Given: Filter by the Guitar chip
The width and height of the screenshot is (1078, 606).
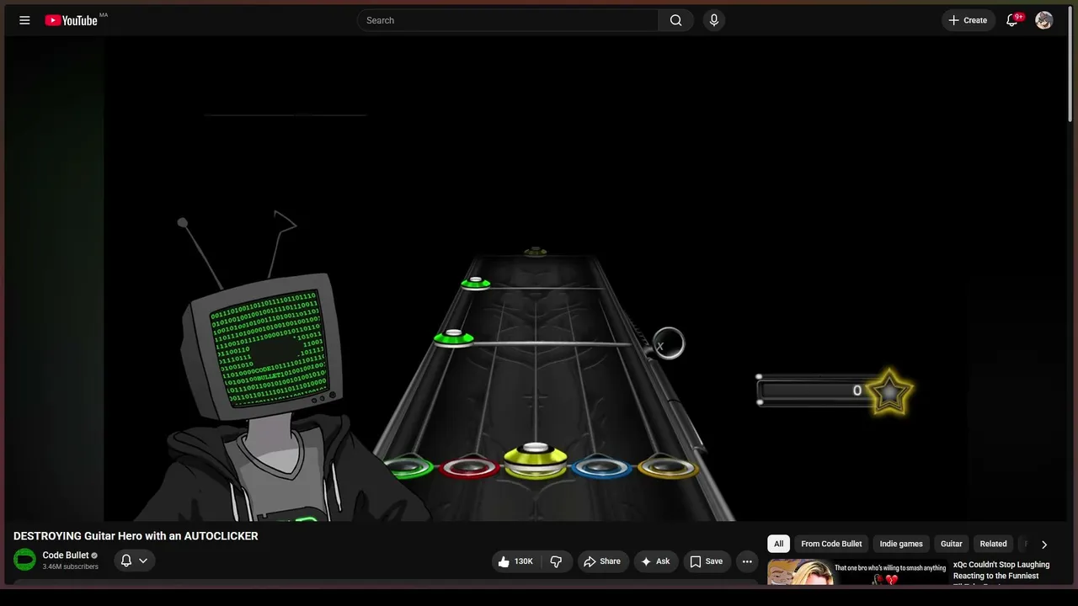Looking at the screenshot, I should (951, 544).
